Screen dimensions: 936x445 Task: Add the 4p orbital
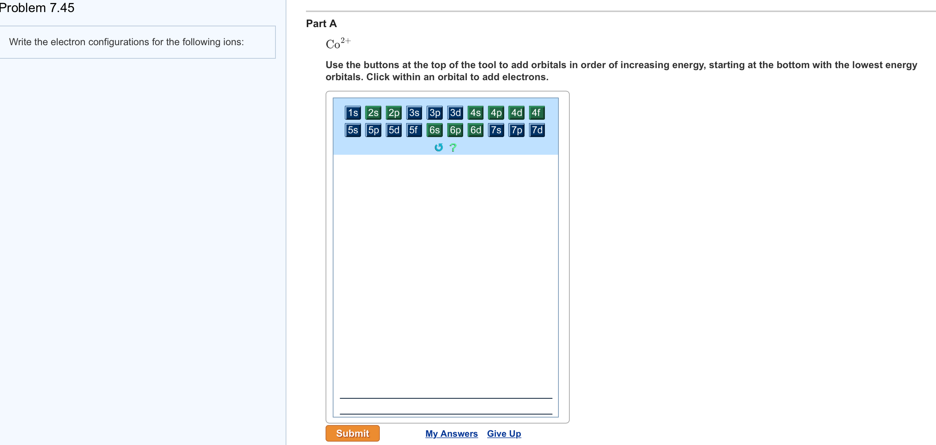click(496, 113)
